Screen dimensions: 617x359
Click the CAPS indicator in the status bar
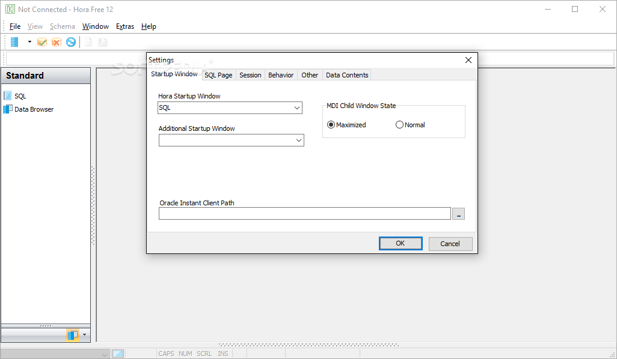166,354
